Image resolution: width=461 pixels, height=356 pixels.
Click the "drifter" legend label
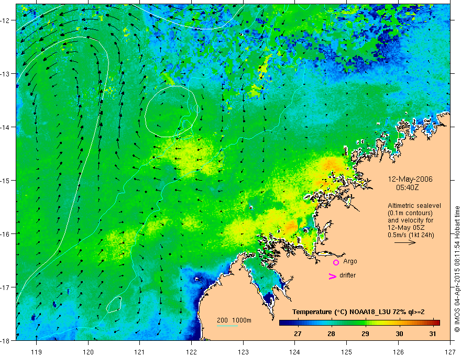point(347,275)
